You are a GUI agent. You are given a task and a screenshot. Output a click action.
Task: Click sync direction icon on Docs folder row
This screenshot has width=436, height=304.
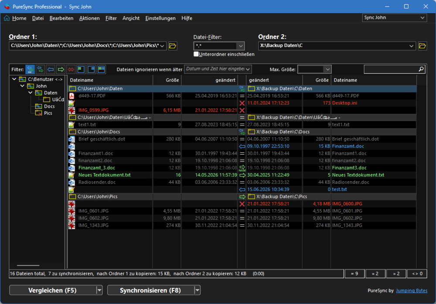pyautogui.click(x=242, y=132)
